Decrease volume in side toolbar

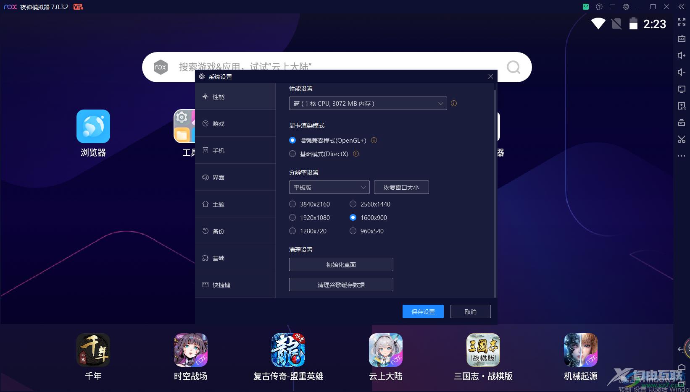coord(682,72)
